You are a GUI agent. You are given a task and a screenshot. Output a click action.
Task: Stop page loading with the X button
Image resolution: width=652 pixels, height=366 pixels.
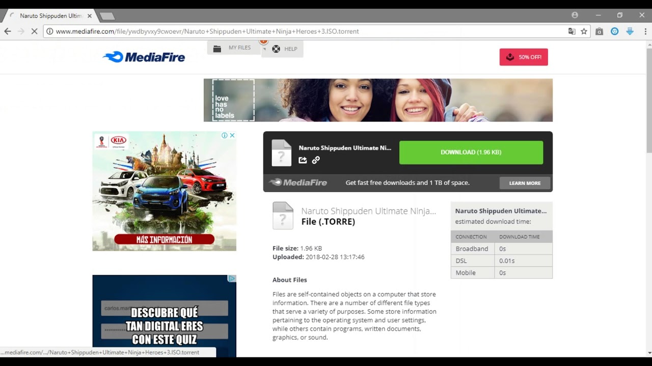coord(35,32)
